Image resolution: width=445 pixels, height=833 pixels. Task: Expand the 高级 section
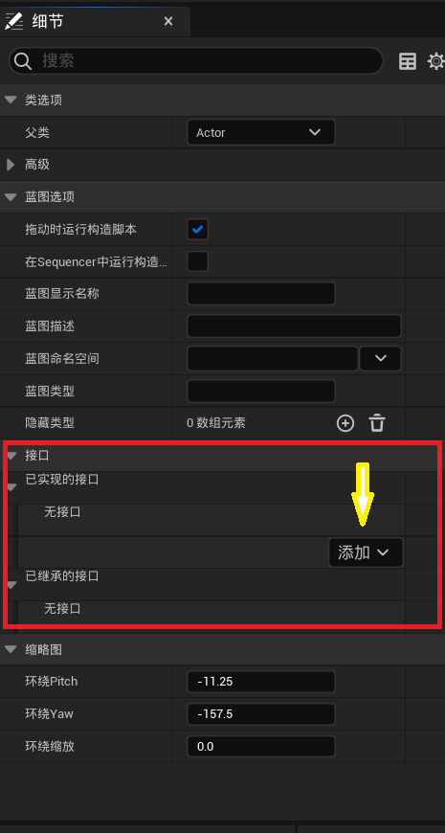(x=11, y=165)
